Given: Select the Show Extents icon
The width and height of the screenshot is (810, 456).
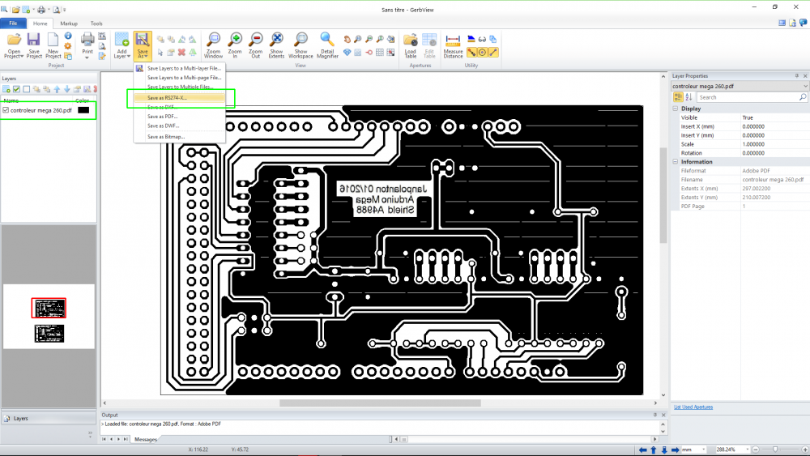Looking at the screenshot, I should click(x=276, y=45).
